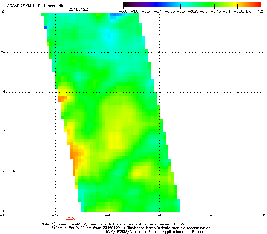Click the "-15" longitude label on bottom axis
The image size is (267, 234).
pos(3,215)
